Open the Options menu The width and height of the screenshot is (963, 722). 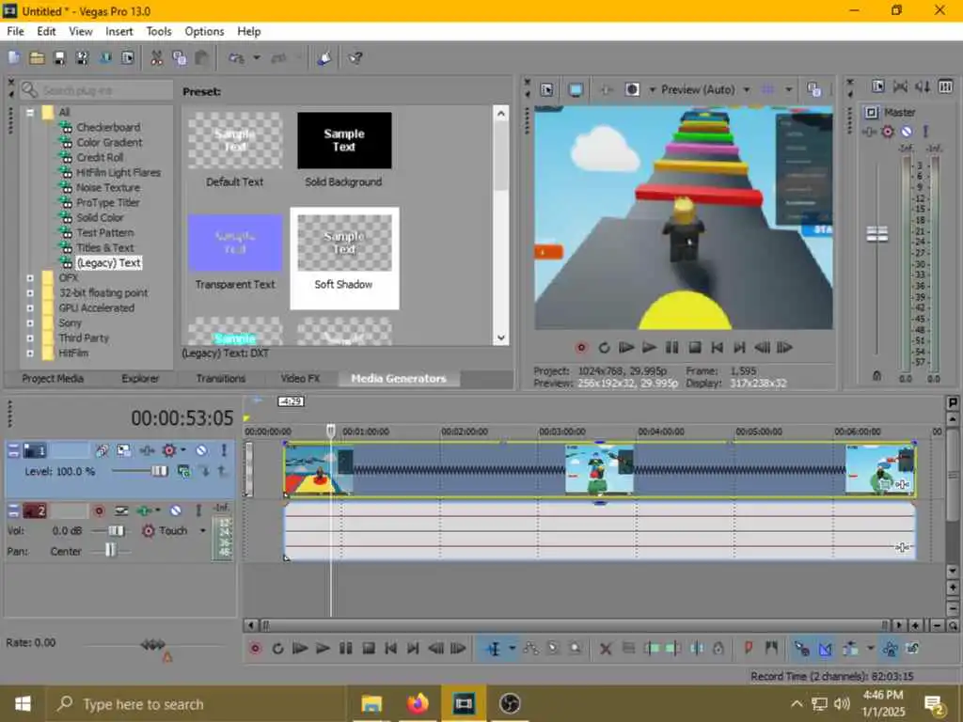pyautogui.click(x=204, y=31)
